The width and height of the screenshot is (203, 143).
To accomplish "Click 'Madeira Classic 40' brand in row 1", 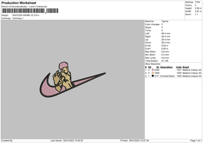I will pos(192,70).
